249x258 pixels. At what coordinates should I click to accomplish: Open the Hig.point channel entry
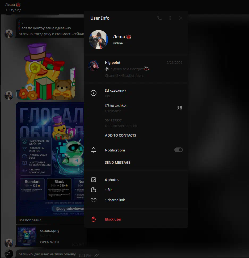pyautogui.click(x=136, y=69)
